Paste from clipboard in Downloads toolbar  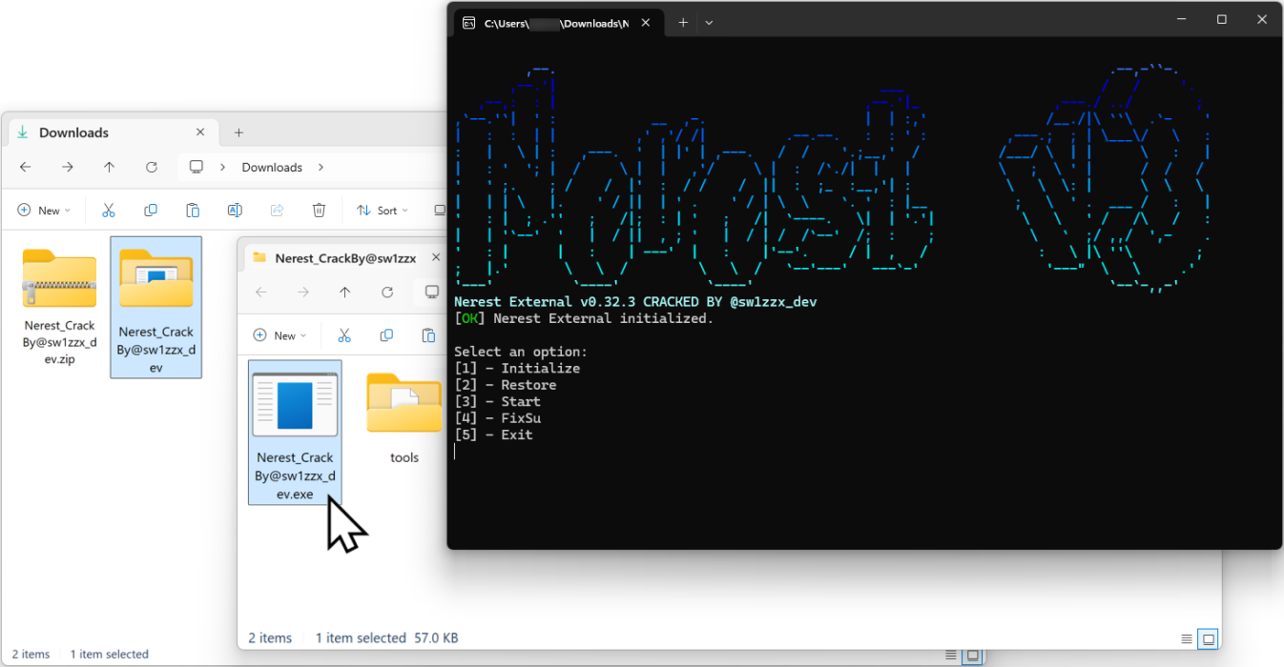192,210
